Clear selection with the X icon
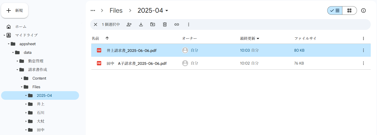Image resolution: width=377 pixels, height=135 pixels. tap(96, 24)
